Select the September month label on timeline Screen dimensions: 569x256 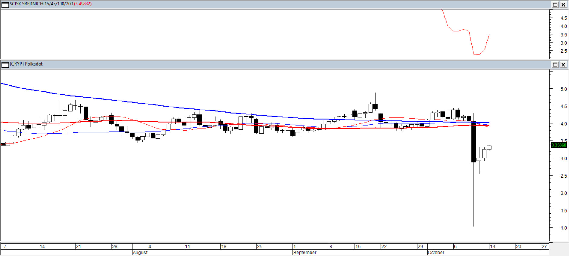[305, 253]
